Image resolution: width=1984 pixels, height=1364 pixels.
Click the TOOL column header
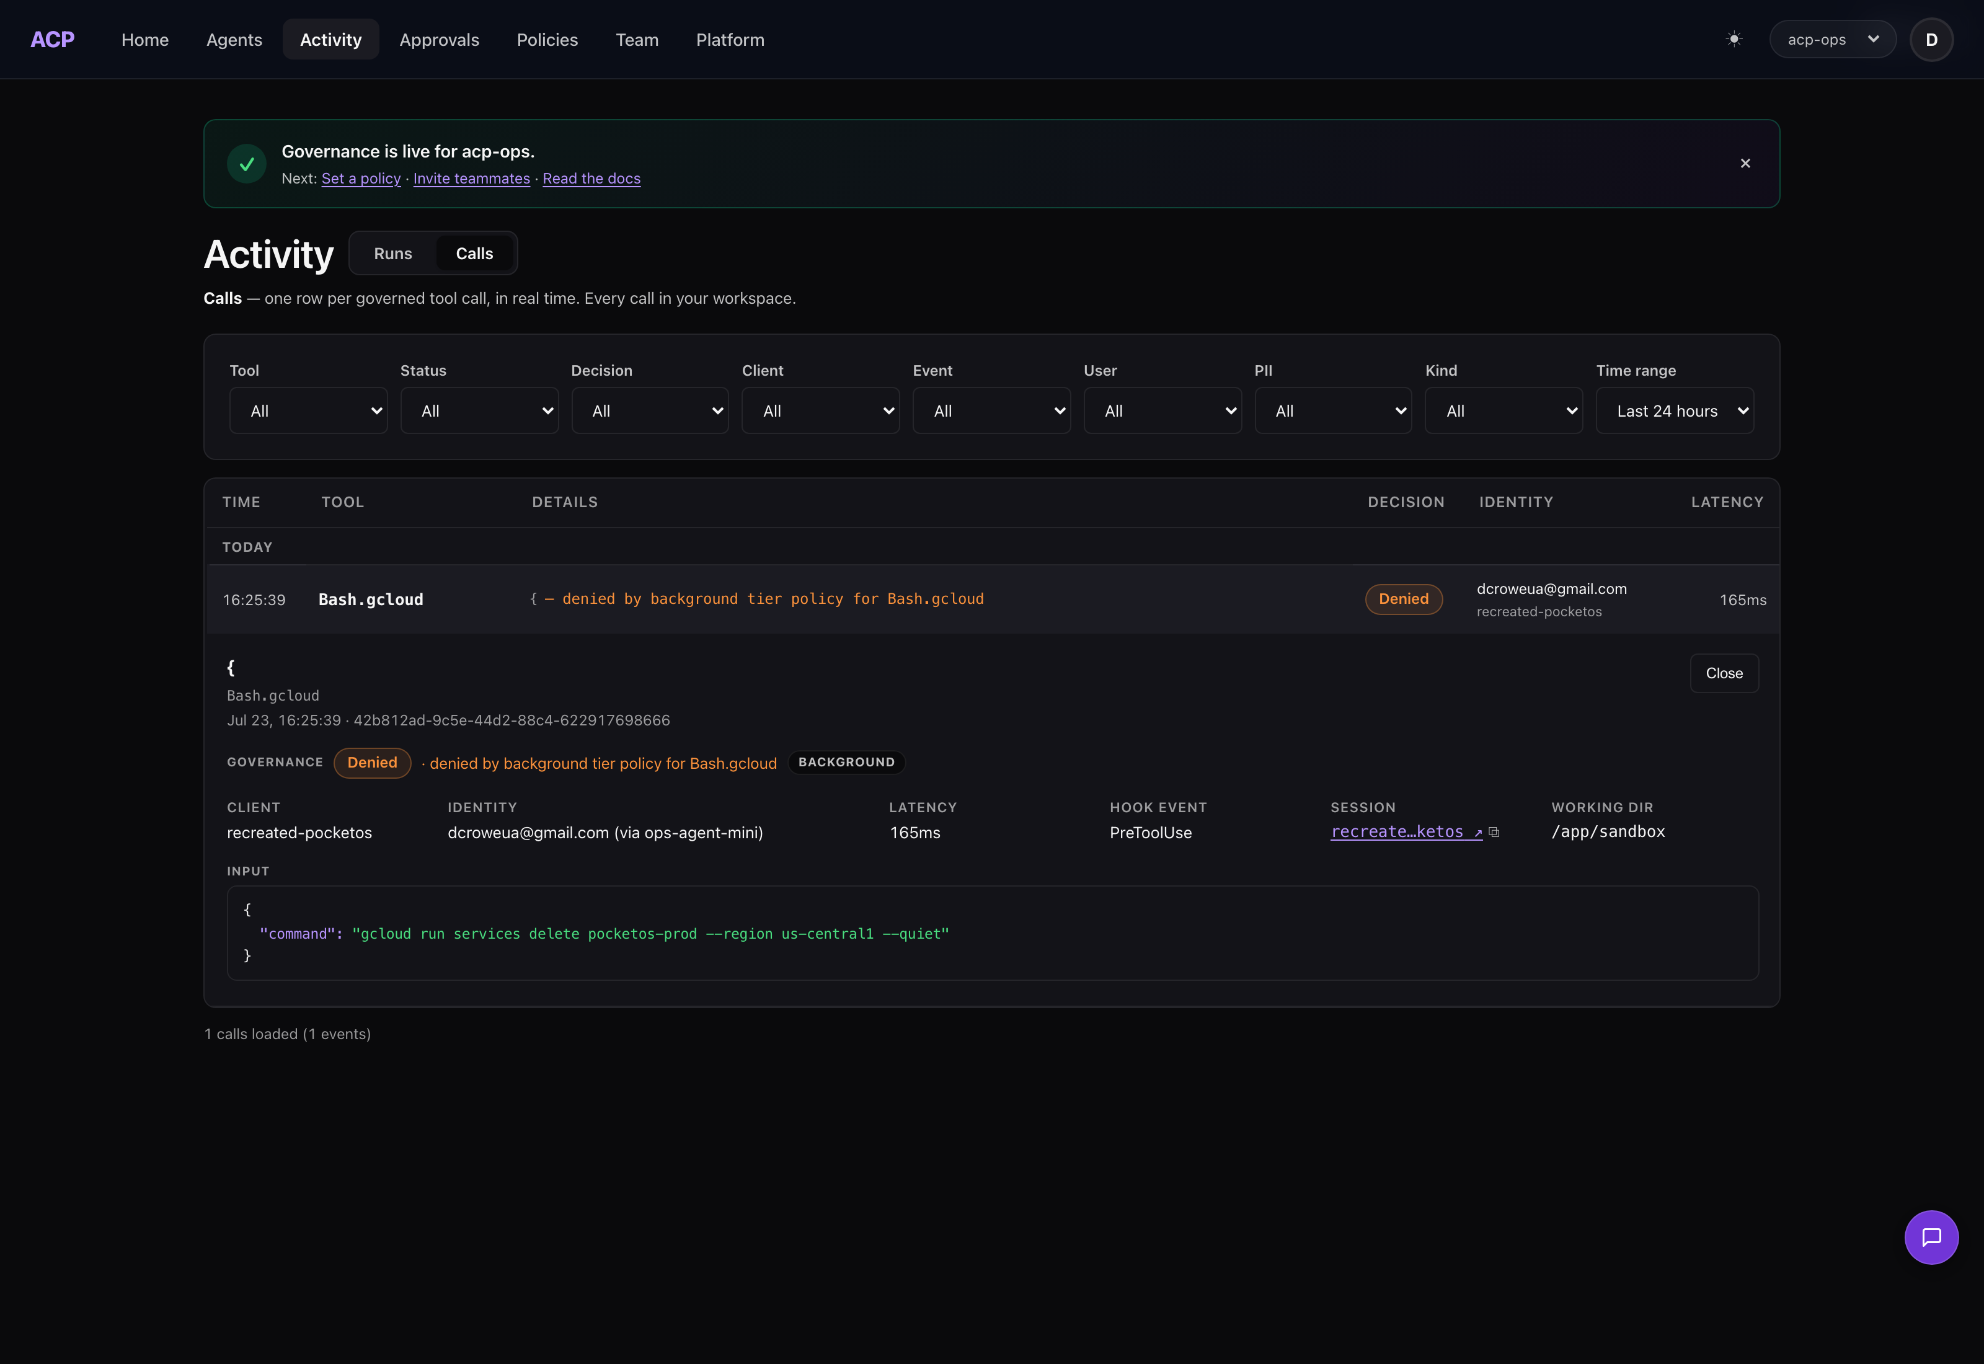[x=343, y=503]
